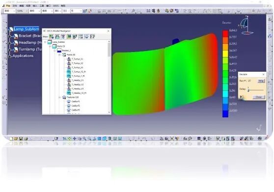Click the Save disk icon in bottom toolbar
The height and width of the screenshot is (192, 274).
(21, 138)
